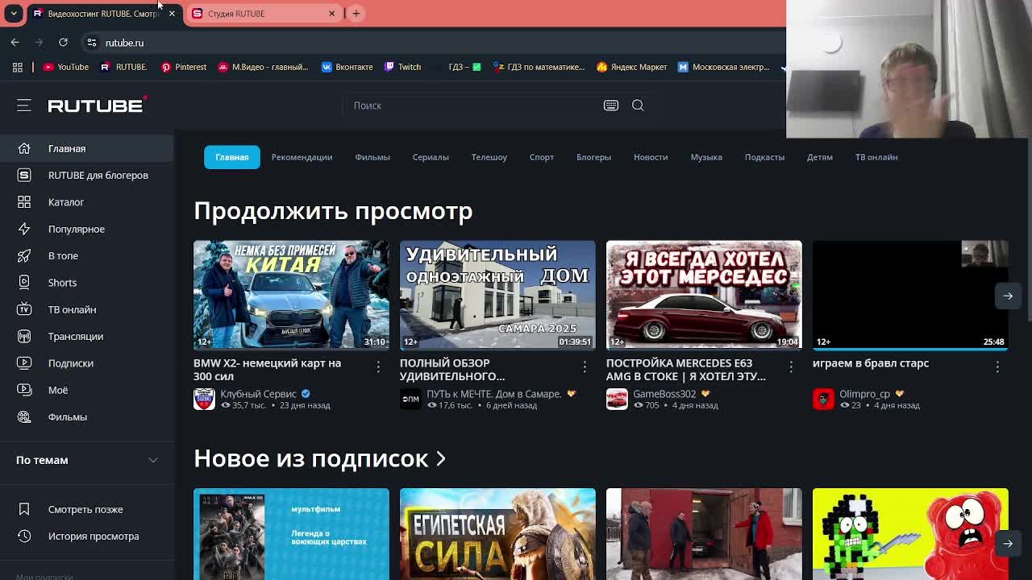Viewport: 1032px width, 580px height.
Task: Open Моё in the sidebar
Action: click(86, 390)
